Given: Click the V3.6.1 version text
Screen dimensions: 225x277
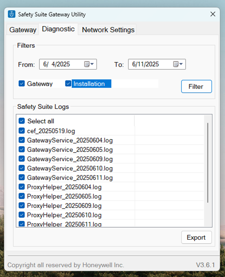Looking at the screenshot, I should click(205, 265).
